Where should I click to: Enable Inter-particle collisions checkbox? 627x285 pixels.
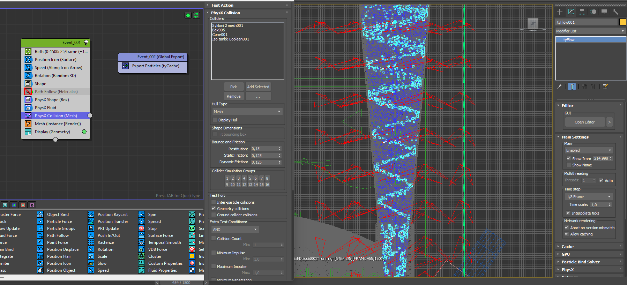pyautogui.click(x=214, y=202)
